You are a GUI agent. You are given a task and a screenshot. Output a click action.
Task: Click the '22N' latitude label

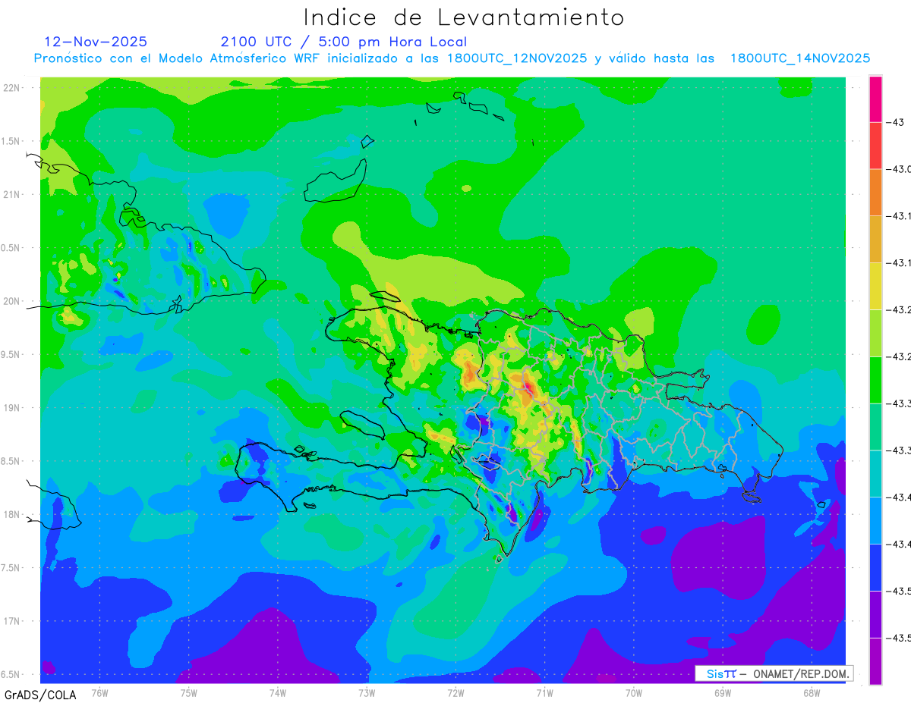[x=11, y=87]
